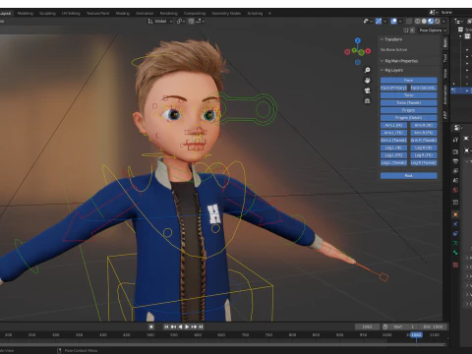Toggle the camera view icon
The image size is (472, 354).
click(368, 90)
